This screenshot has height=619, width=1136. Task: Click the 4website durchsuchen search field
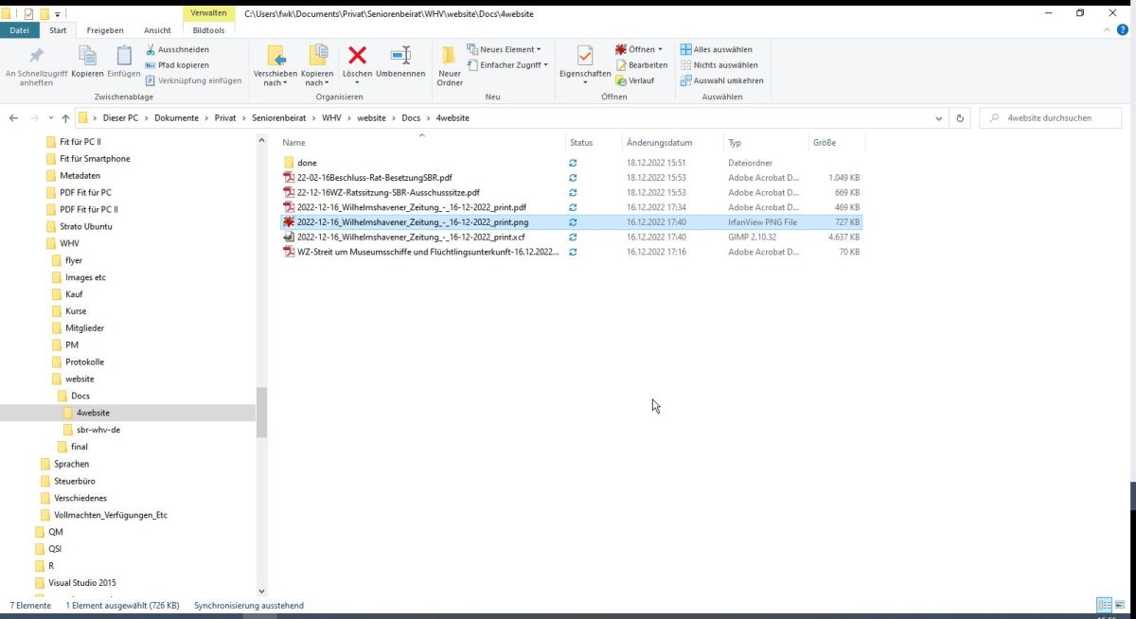point(1056,118)
